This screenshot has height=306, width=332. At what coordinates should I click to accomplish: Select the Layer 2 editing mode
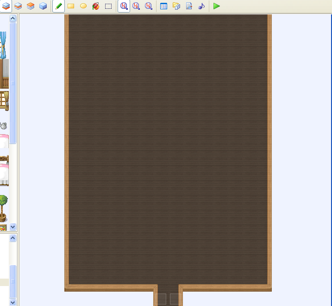click(x=18, y=6)
